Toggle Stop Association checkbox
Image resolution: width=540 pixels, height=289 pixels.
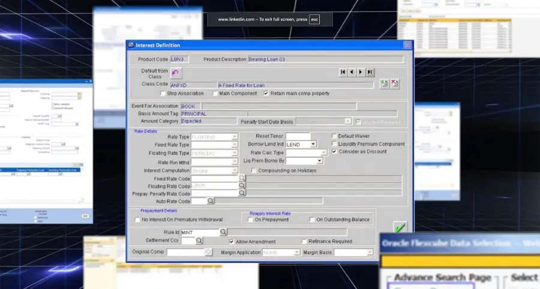click(x=163, y=94)
